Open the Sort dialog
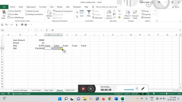182x102 pixels. [82, 14]
